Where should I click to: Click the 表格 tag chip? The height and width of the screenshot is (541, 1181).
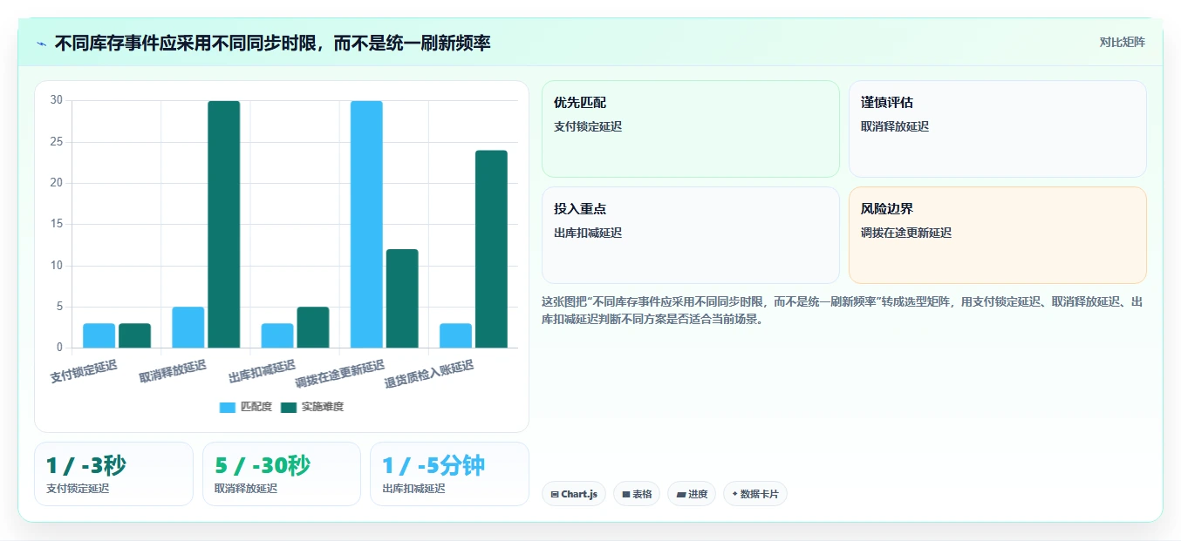(x=637, y=494)
